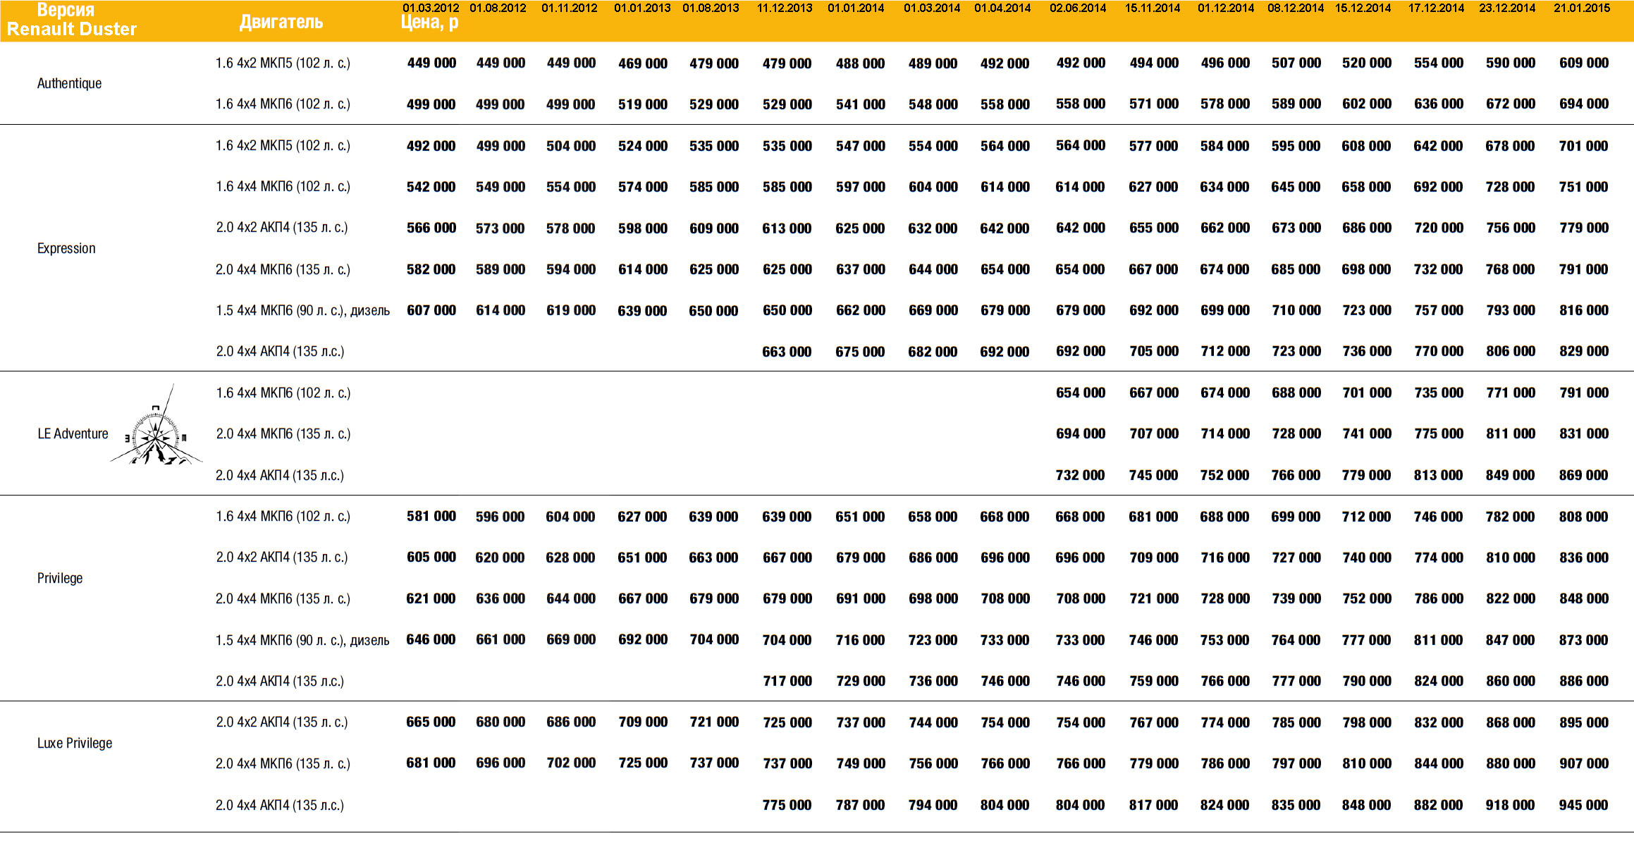Click the price cell '882 000'
Screen dimensions: 1634x855
click(x=1438, y=805)
